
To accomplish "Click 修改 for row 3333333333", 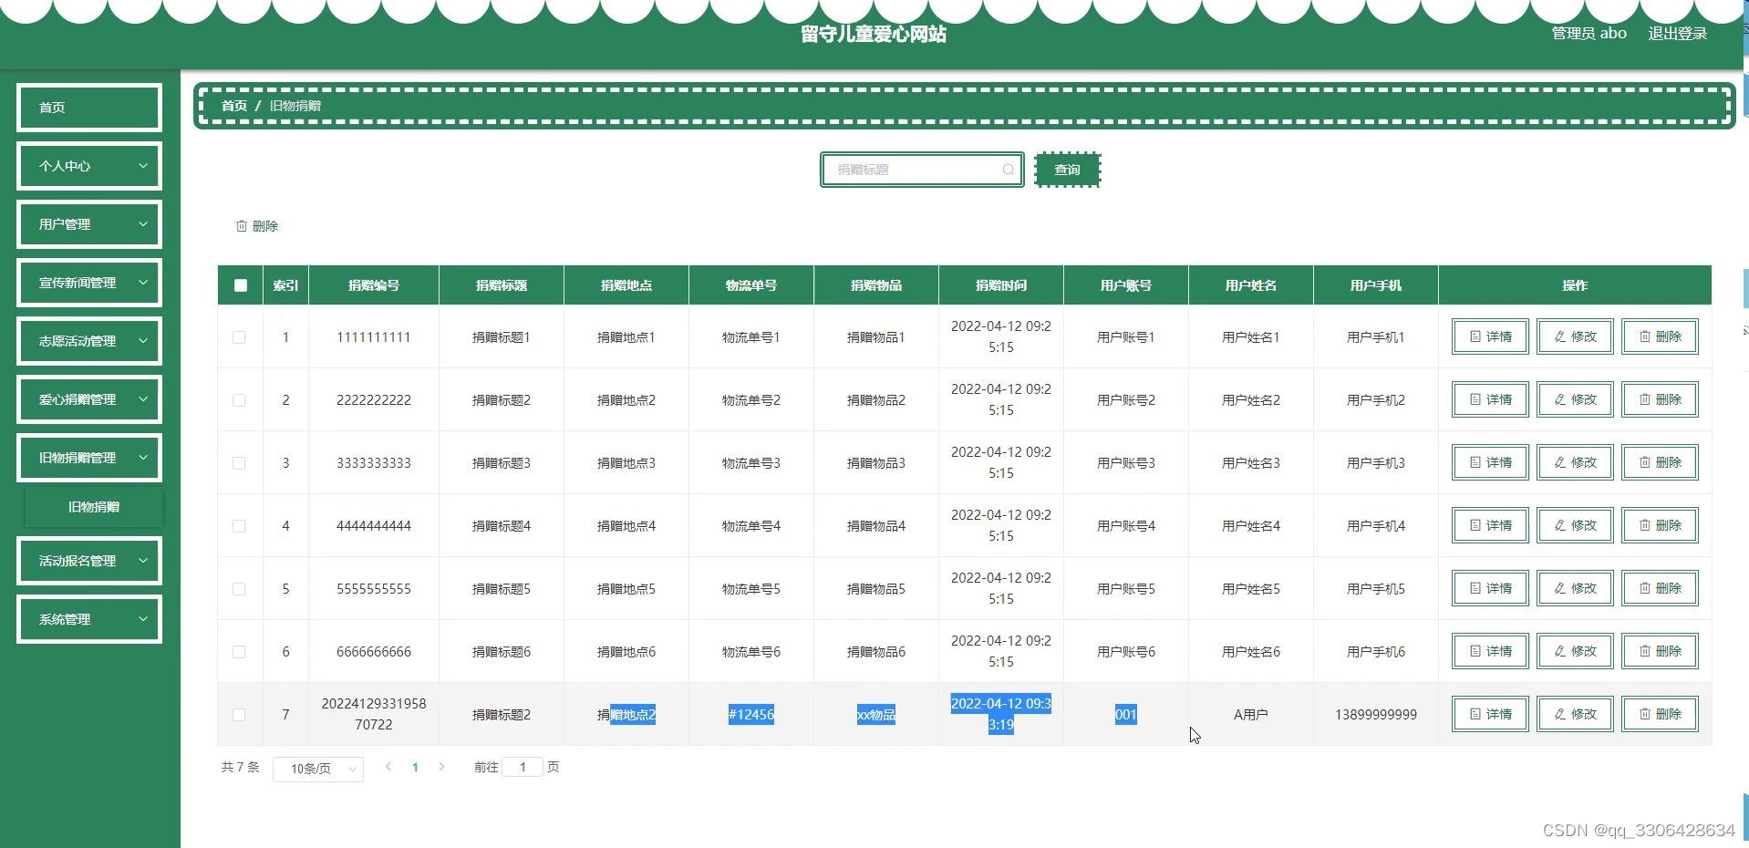I will [1575, 462].
